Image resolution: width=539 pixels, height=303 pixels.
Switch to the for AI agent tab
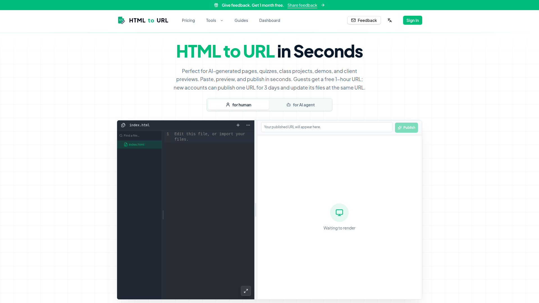300,105
